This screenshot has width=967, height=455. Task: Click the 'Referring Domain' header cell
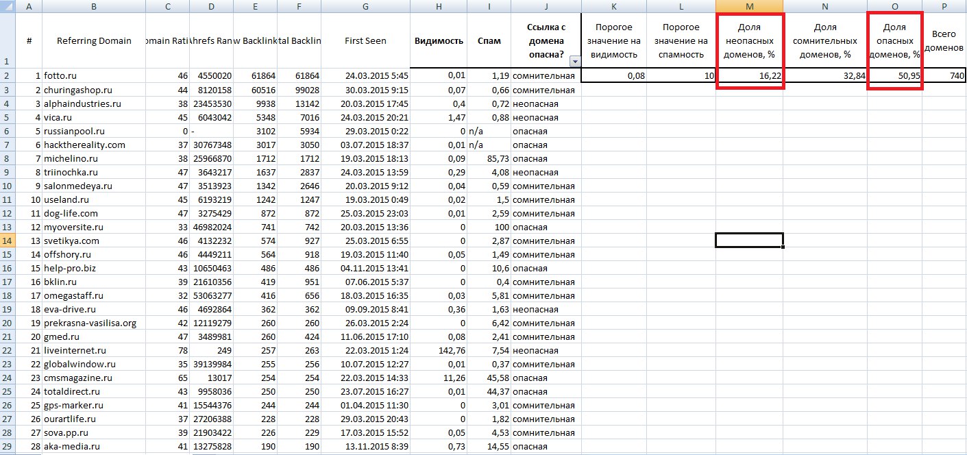click(93, 41)
